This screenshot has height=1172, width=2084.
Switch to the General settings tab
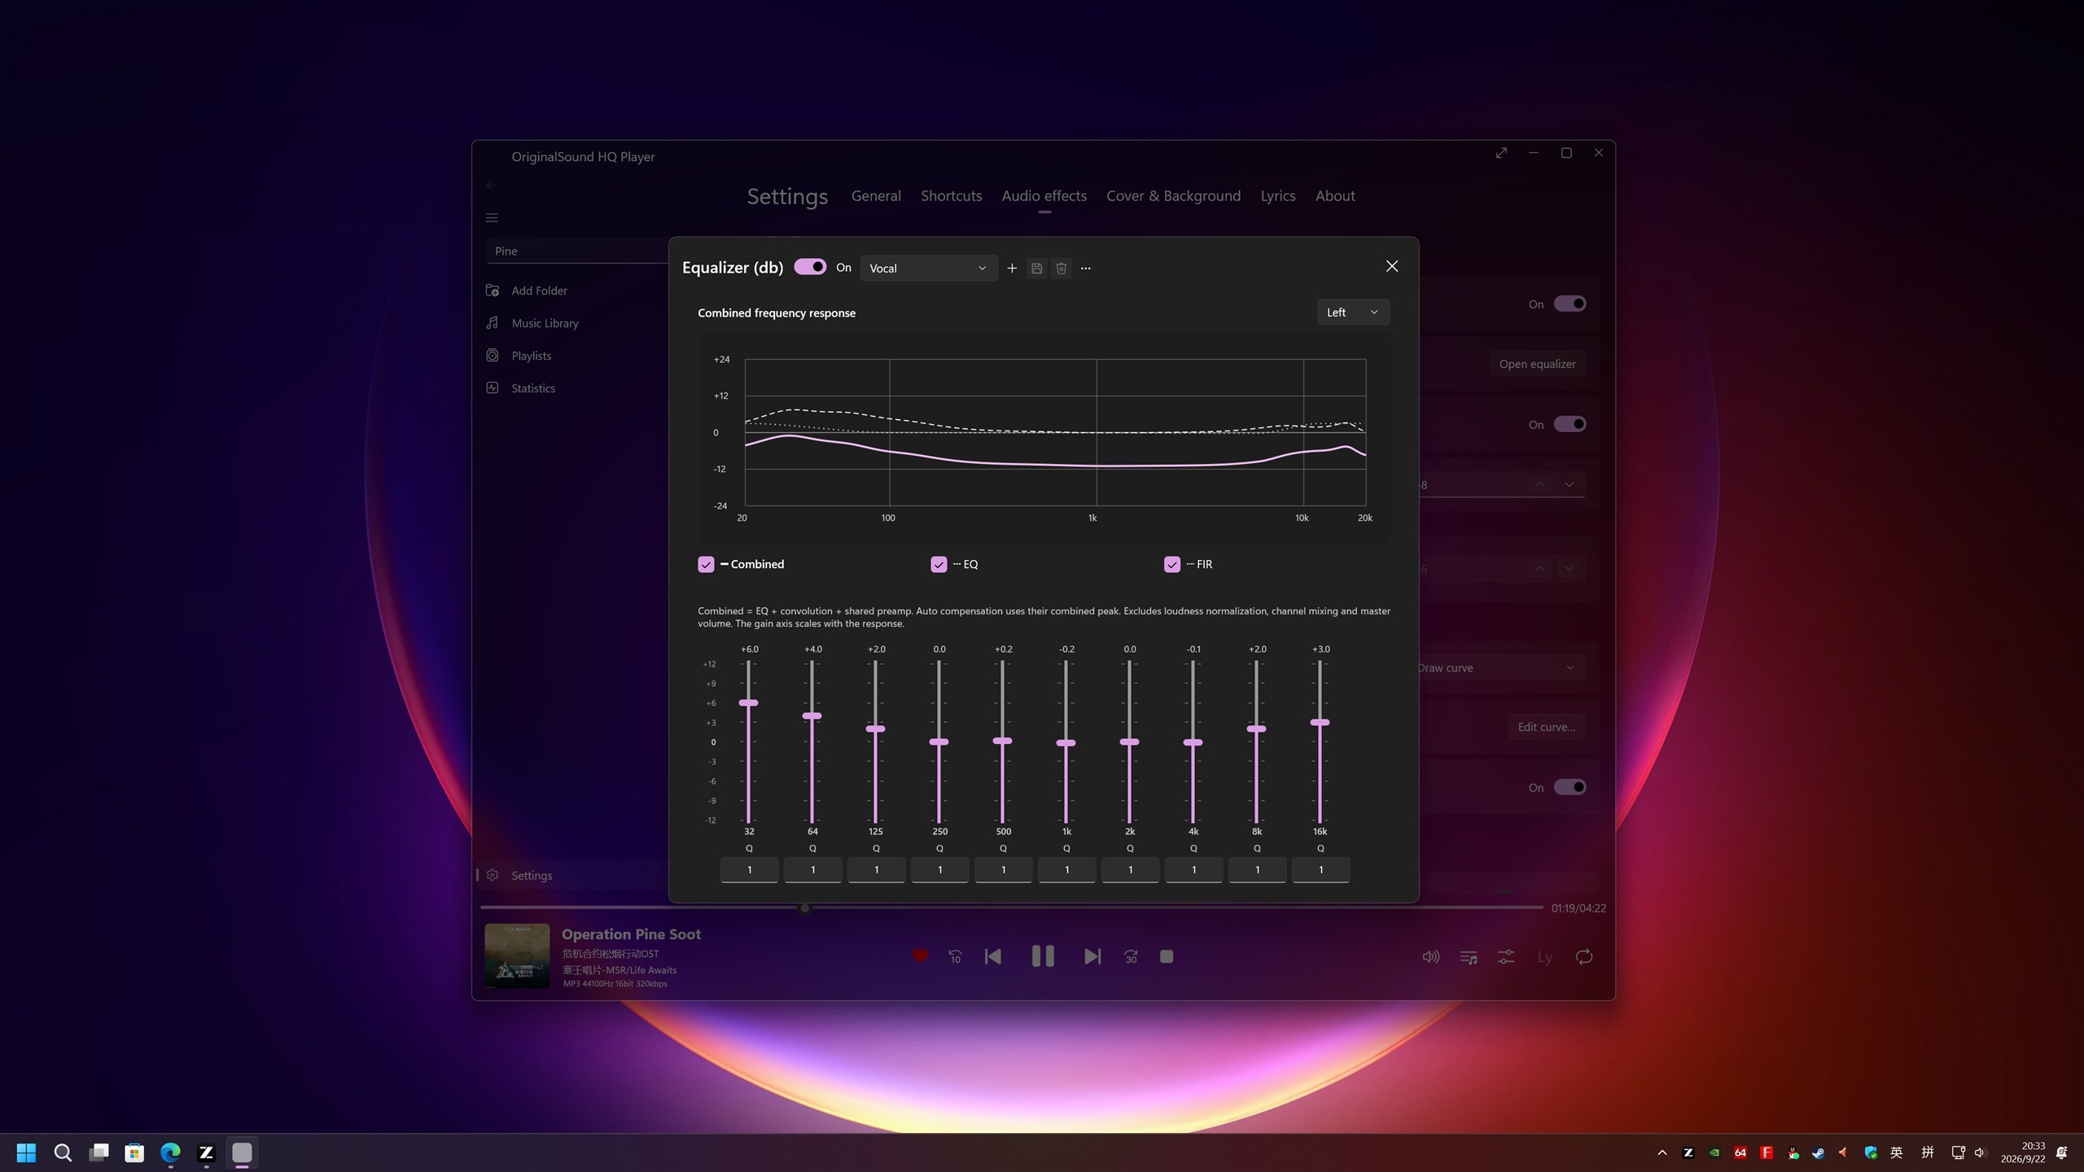tap(876, 195)
